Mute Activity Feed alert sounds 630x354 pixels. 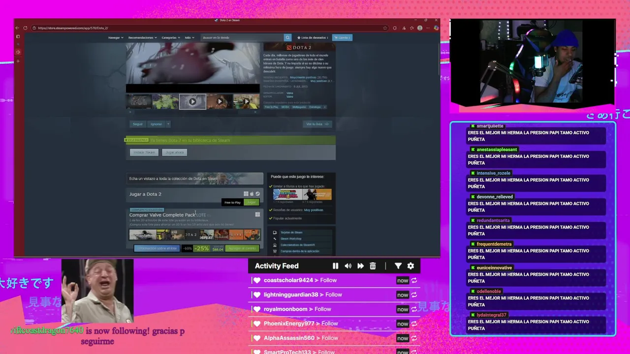point(348,266)
